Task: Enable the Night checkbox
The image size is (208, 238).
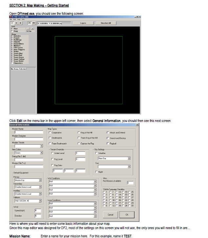Action: pyautogui.click(x=96, y=172)
